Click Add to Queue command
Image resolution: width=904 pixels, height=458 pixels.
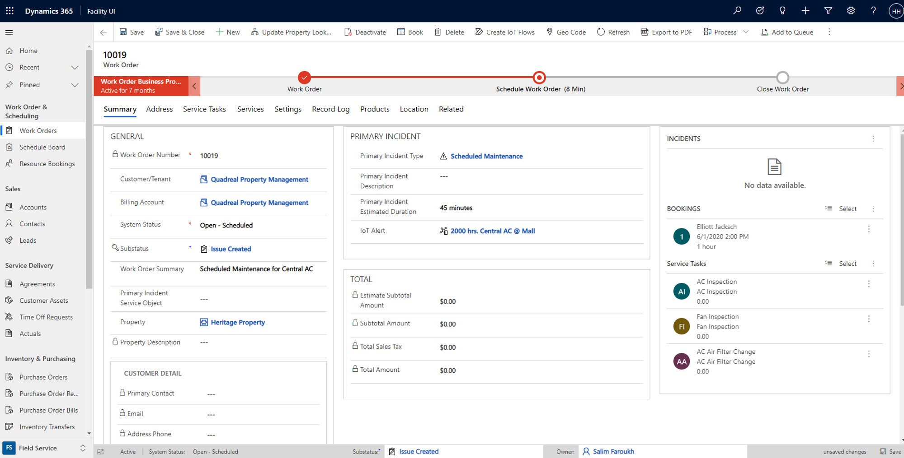click(787, 32)
